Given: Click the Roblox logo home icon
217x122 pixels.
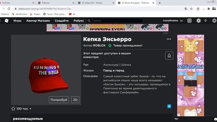Looking at the screenshot, I should click(6, 21).
